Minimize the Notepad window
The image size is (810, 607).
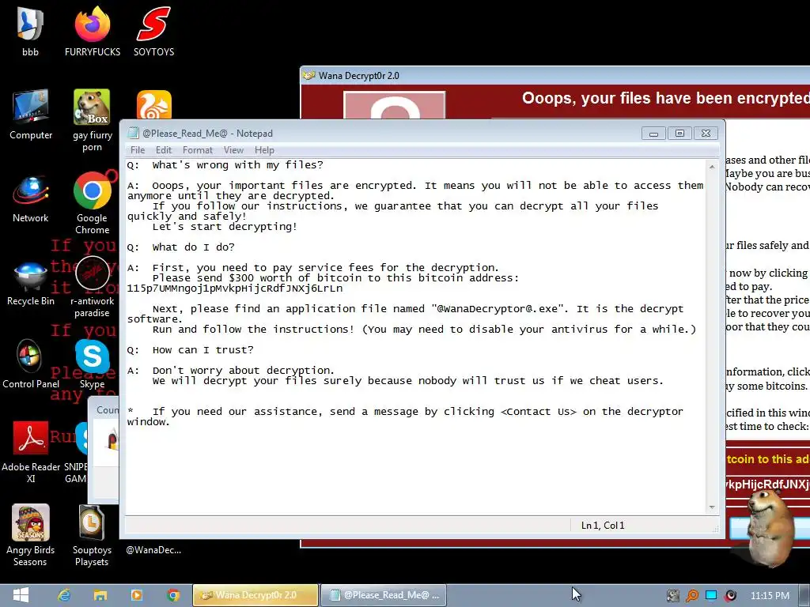click(x=653, y=134)
